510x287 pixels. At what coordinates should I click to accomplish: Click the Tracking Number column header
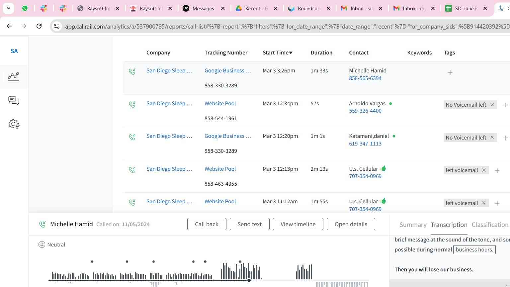[226, 52]
